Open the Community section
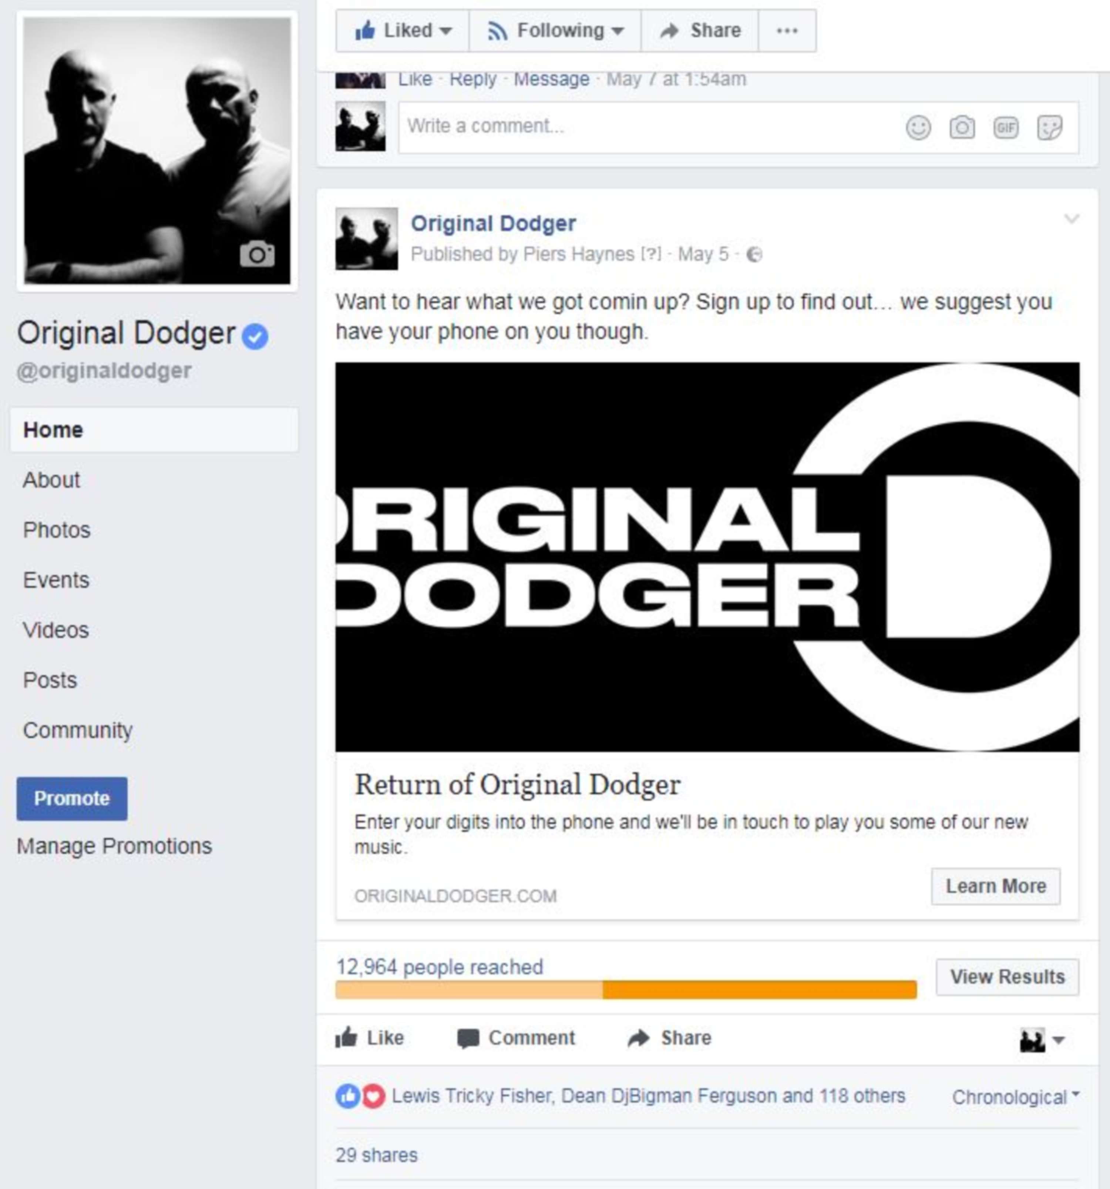Viewport: 1110px width, 1189px height. point(78,731)
